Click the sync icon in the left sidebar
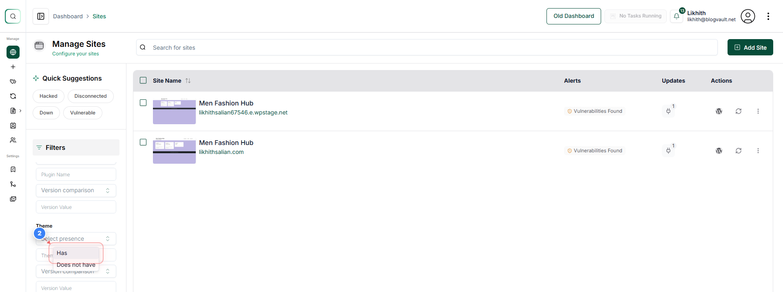The height and width of the screenshot is (292, 783). [x=13, y=96]
